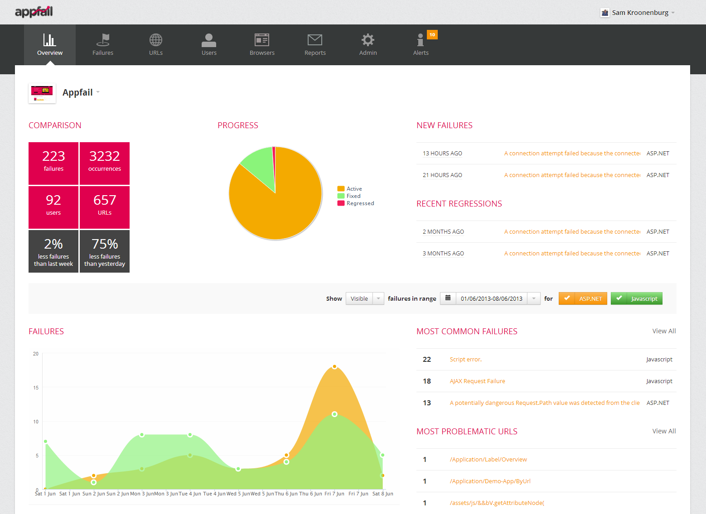This screenshot has height=514, width=706.
Task: Open the Browsers window icon
Action: 262,40
